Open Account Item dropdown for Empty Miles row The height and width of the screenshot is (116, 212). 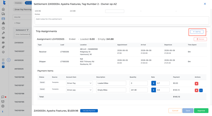point(79,90)
